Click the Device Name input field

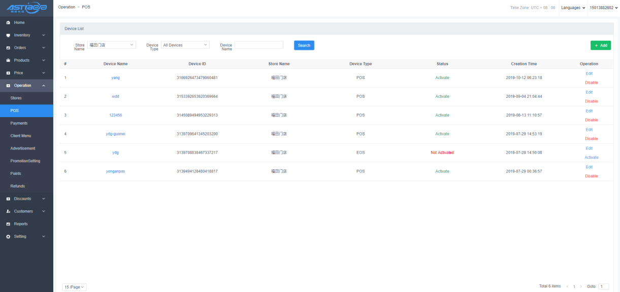click(259, 45)
